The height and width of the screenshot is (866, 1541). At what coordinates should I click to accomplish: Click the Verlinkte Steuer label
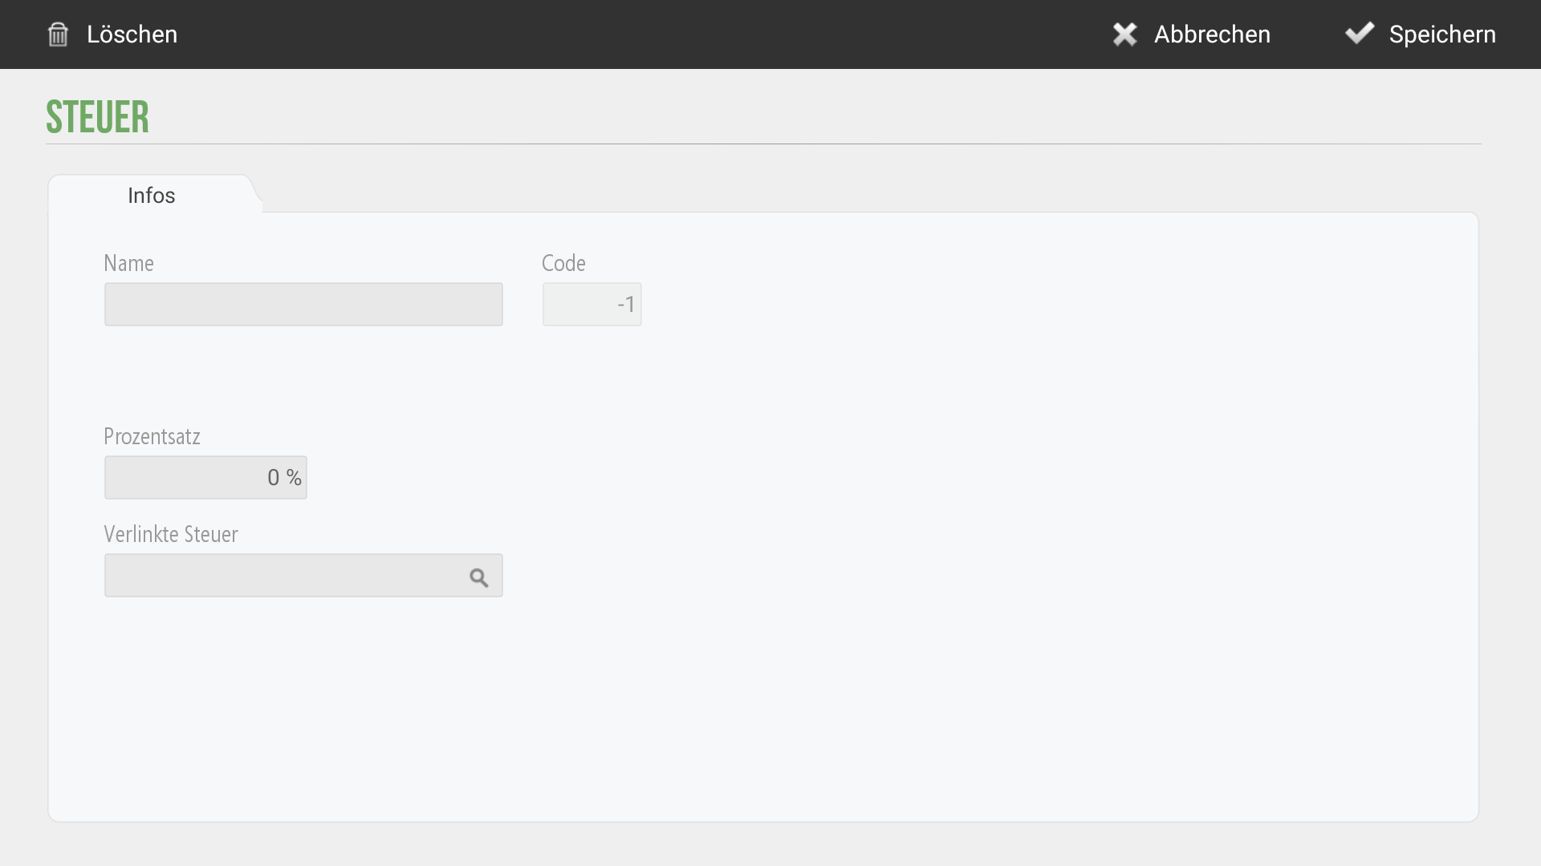pyautogui.click(x=171, y=534)
